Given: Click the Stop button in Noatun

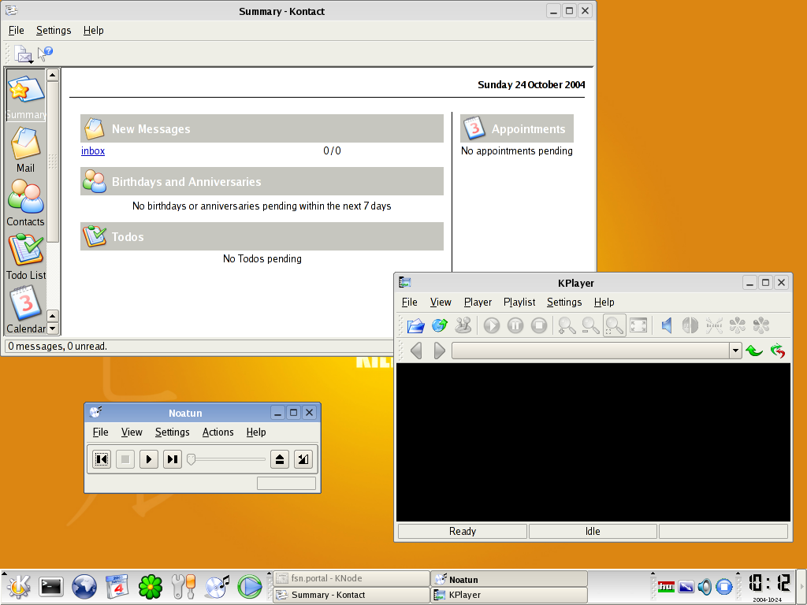Looking at the screenshot, I should click(125, 459).
